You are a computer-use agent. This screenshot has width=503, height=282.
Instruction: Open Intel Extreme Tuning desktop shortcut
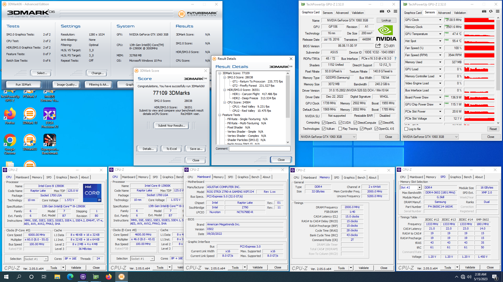50,96
